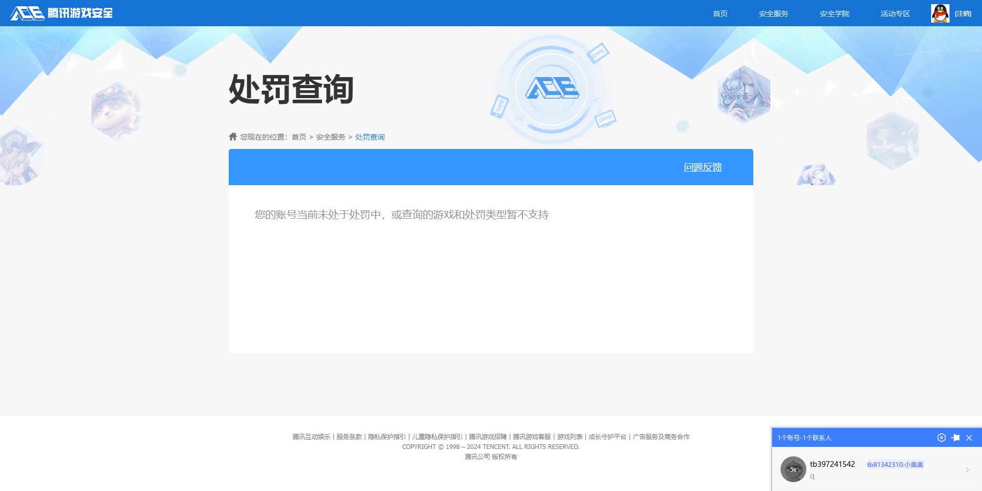Open the 游戏列表 footer link

click(x=570, y=436)
